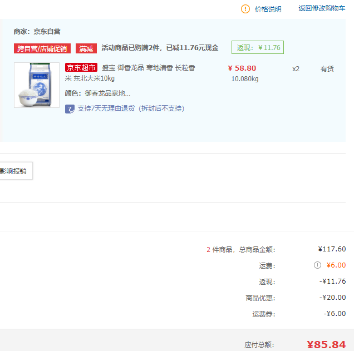The height and width of the screenshot is (351, 354).
Task: Click 颜色：御香龙品寒地... attribute text
Action: coord(97,93)
